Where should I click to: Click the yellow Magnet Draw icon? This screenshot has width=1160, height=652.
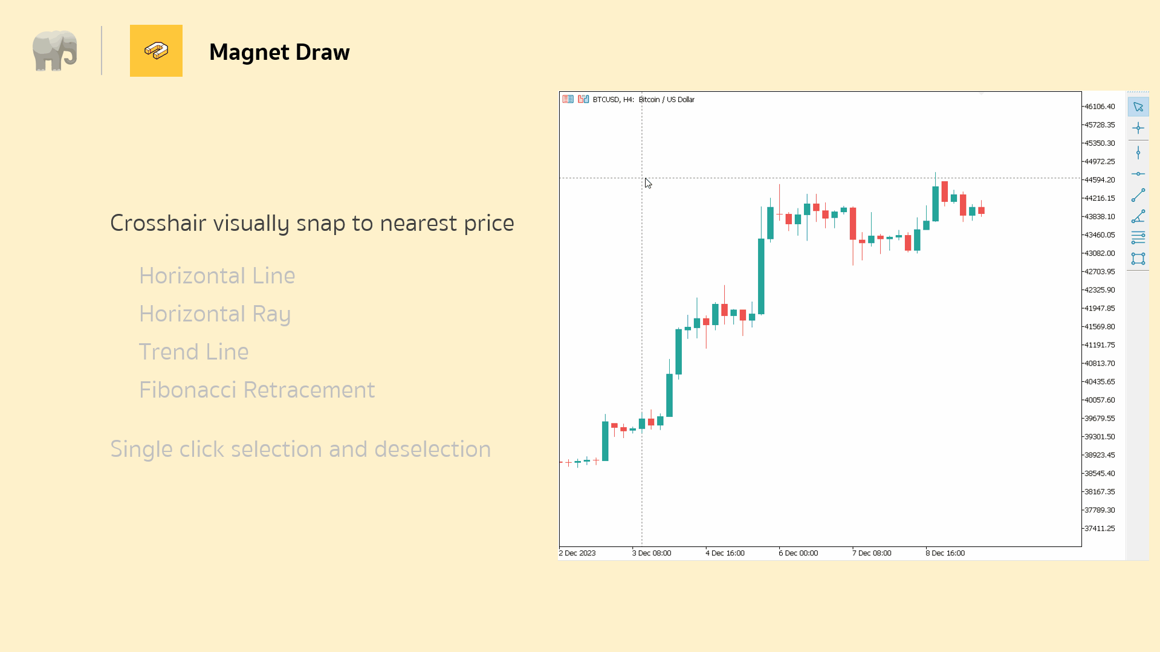click(156, 51)
